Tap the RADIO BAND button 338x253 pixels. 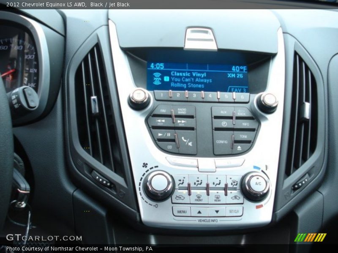(183, 111)
